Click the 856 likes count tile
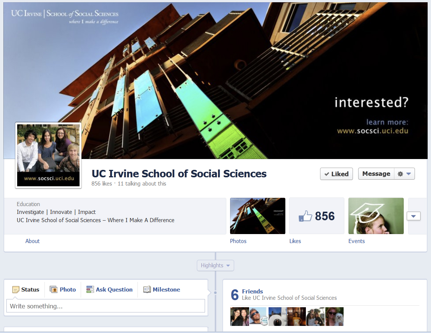The height and width of the screenshot is (333, 431). pos(317,216)
